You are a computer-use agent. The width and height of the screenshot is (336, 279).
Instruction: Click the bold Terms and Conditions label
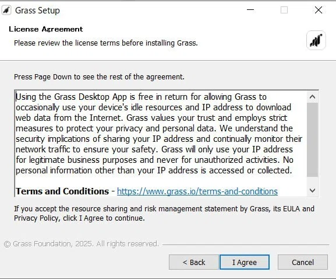coord(62,191)
